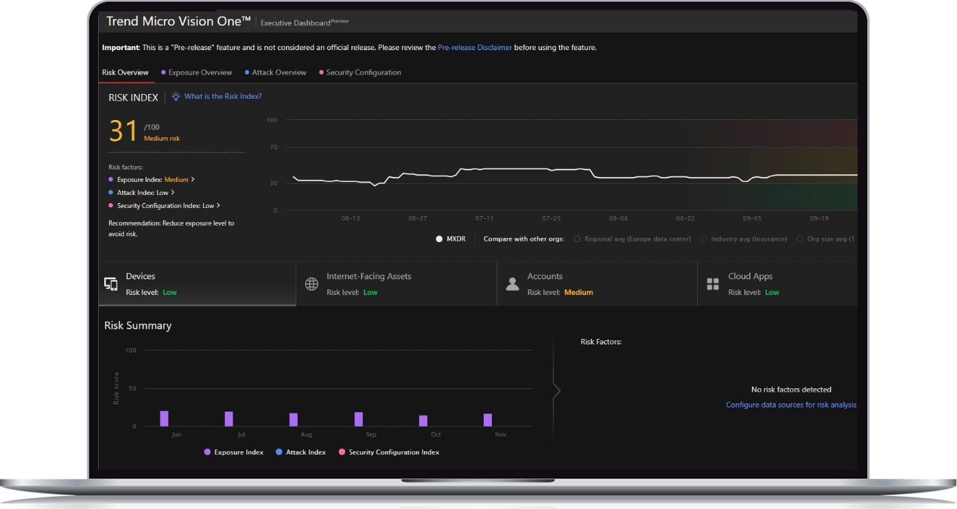Expand the Exposure Index Medium chevron
Viewport: 957px width, 509px height.
pyautogui.click(x=193, y=180)
